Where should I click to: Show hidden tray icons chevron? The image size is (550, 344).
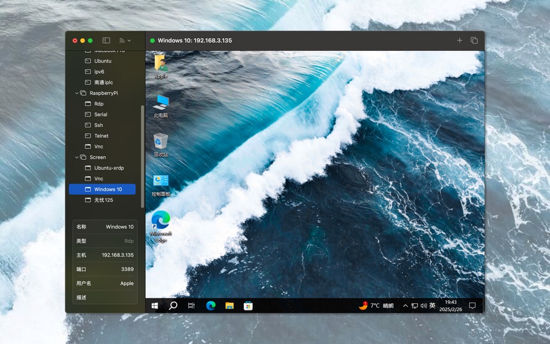pos(405,306)
